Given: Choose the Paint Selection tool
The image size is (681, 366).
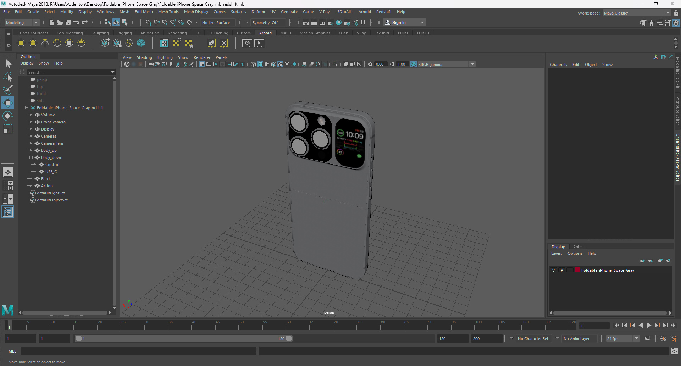Looking at the screenshot, I should (x=8, y=90).
